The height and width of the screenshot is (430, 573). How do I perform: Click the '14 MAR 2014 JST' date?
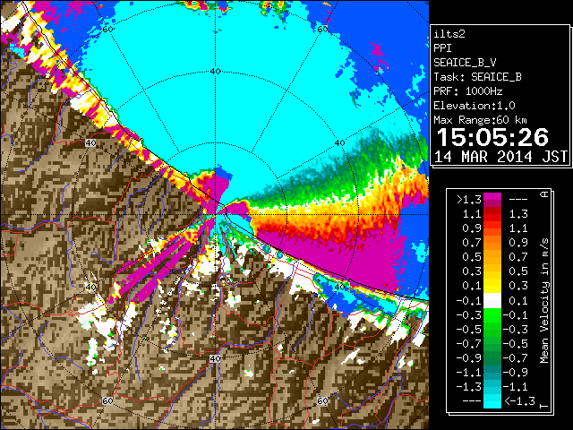(x=500, y=157)
